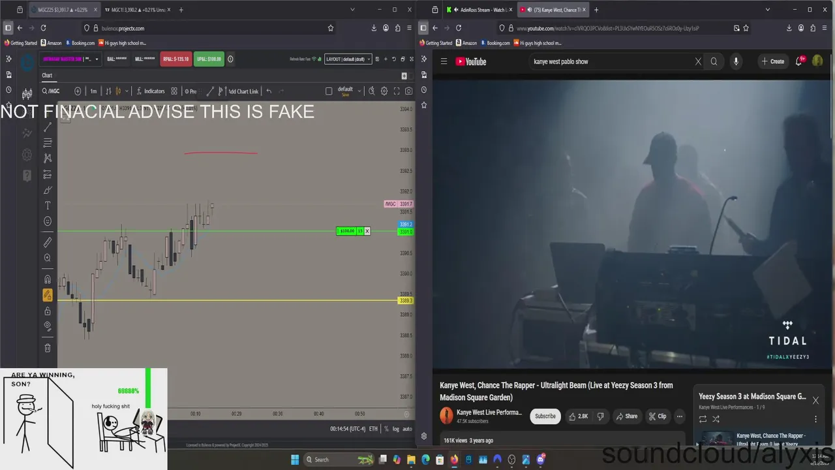
Task: Toggle lock all drawings padlock
Action: click(x=48, y=311)
